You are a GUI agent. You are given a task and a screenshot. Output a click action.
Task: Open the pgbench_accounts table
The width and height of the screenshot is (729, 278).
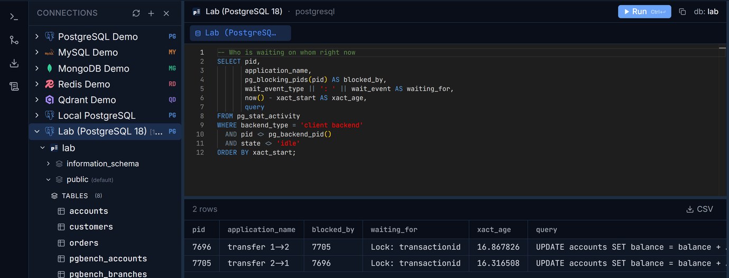108,258
